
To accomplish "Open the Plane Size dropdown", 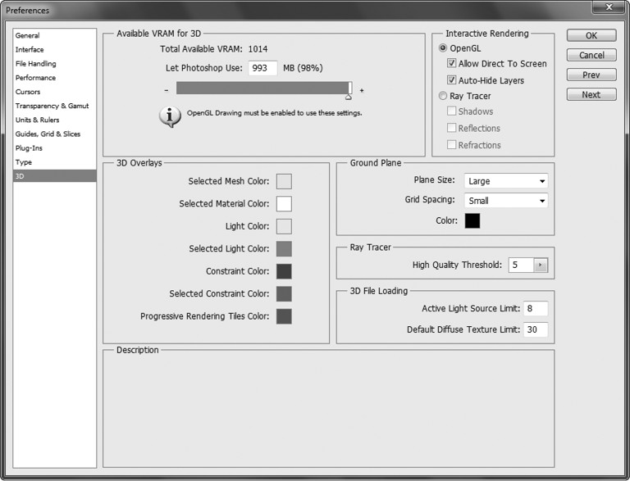I will (505, 181).
